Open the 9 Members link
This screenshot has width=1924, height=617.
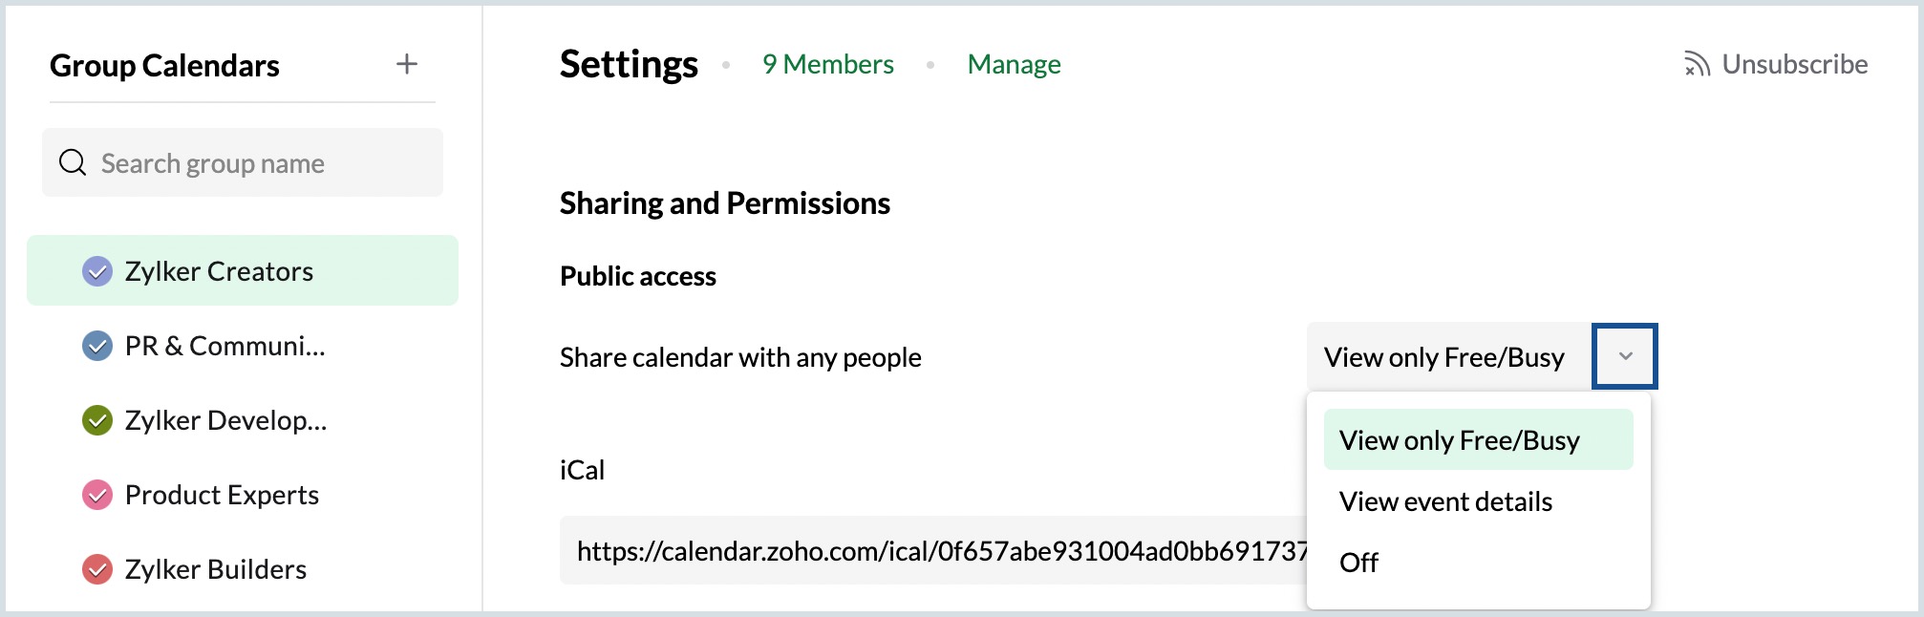(x=827, y=64)
